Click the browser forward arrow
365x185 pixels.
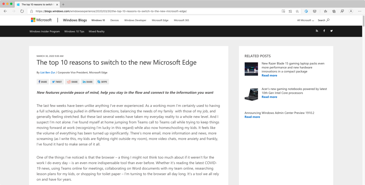pos(14,11)
